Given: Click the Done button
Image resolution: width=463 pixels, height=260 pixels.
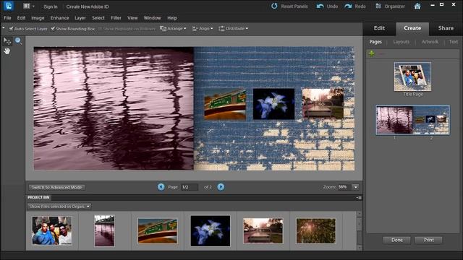Looking at the screenshot, I should [397, 240].
